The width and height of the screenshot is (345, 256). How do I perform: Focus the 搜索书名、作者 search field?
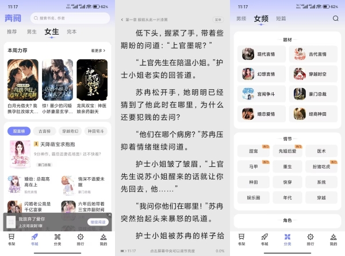70,18
